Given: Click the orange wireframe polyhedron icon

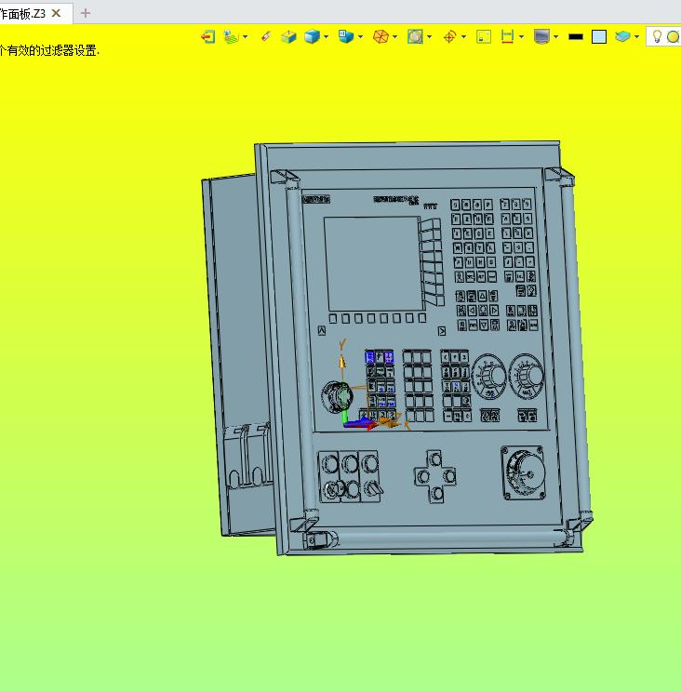Looking at the screenshot, I should 381,36.
